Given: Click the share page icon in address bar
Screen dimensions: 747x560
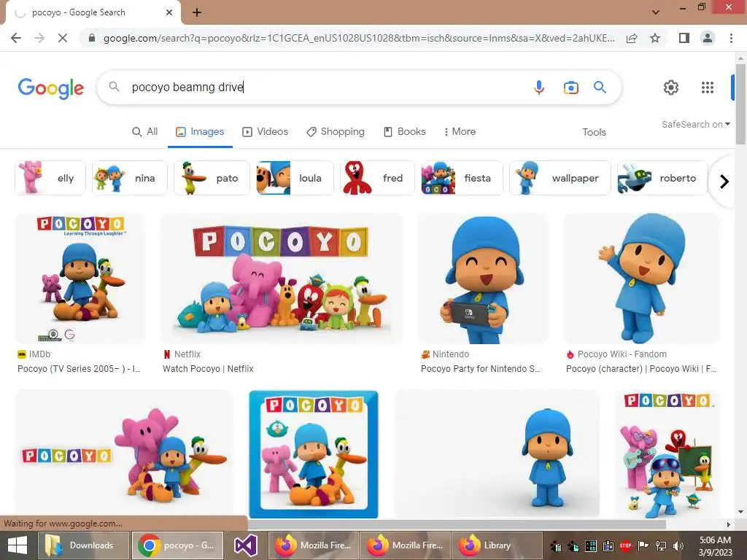Looking at the screenshot, I should [x=632, y=38].
